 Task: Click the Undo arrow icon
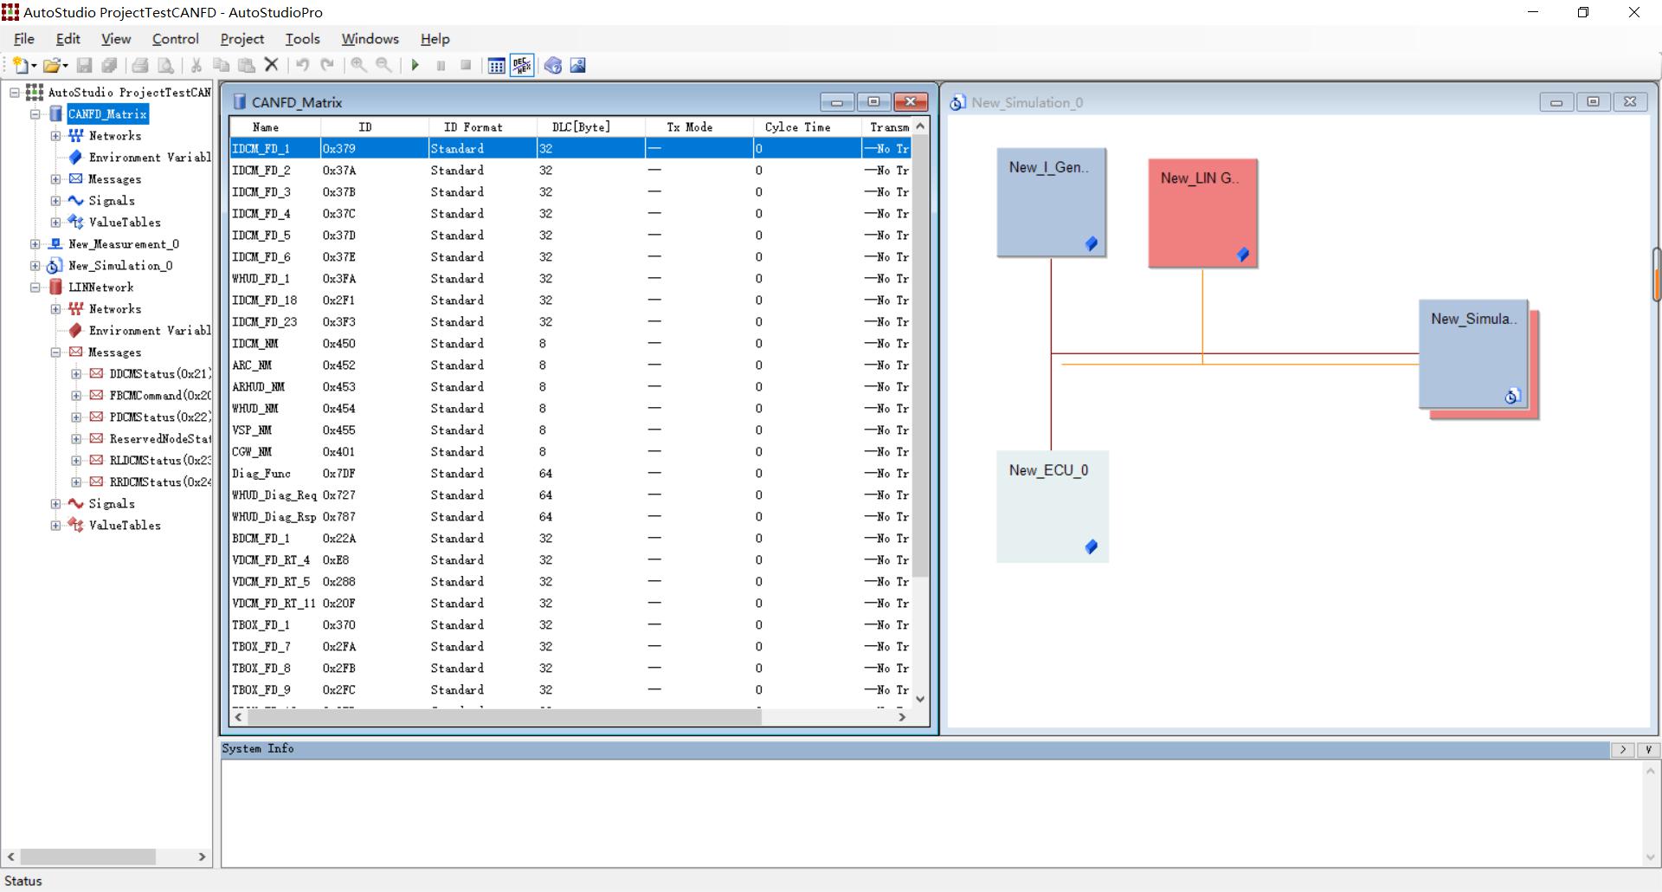(x=302, y=65)
